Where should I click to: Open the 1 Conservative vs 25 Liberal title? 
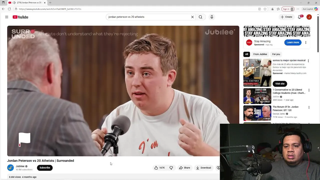click(289, 91)
